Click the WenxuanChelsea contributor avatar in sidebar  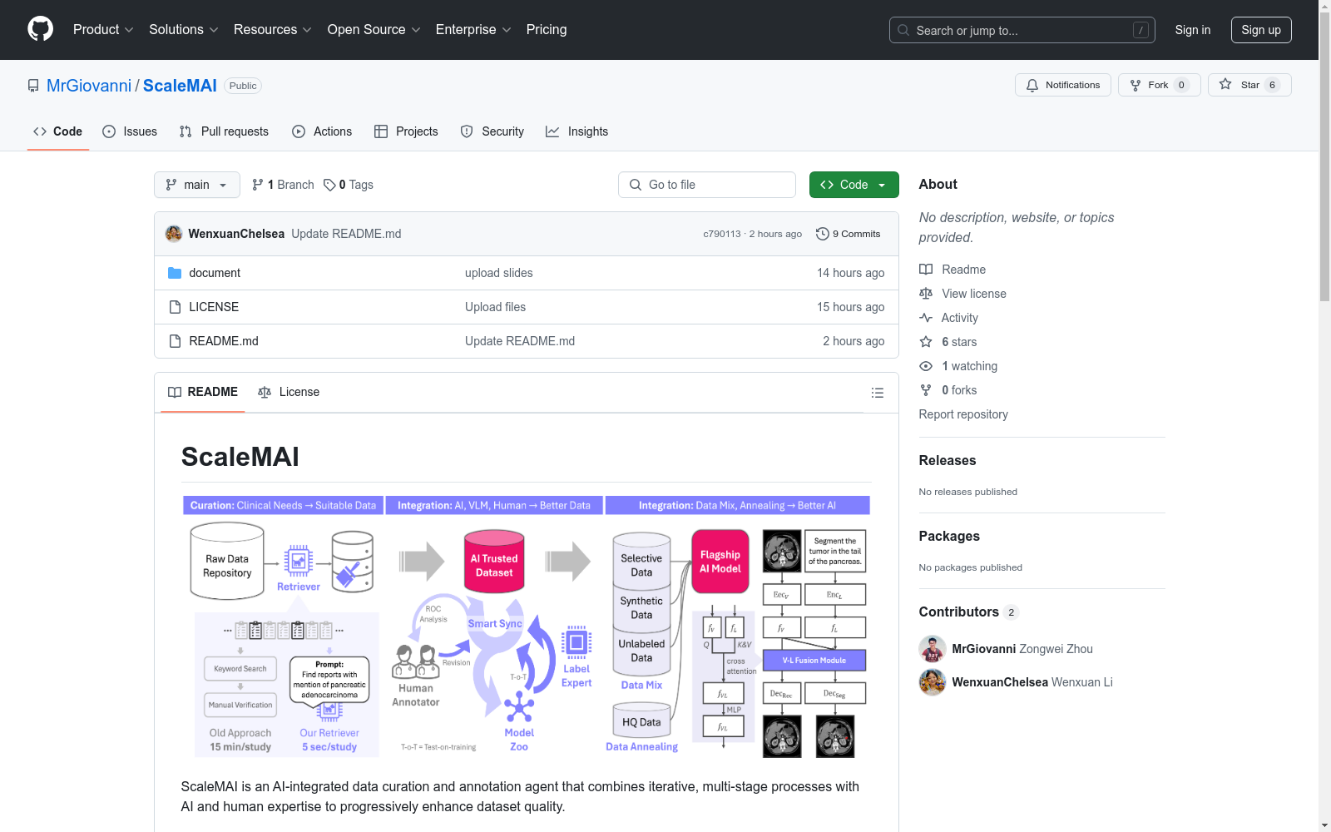tap(933, 682)
